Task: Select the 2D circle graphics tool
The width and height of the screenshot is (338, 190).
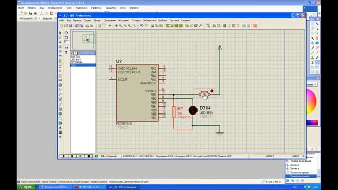Action: [60, 114]
